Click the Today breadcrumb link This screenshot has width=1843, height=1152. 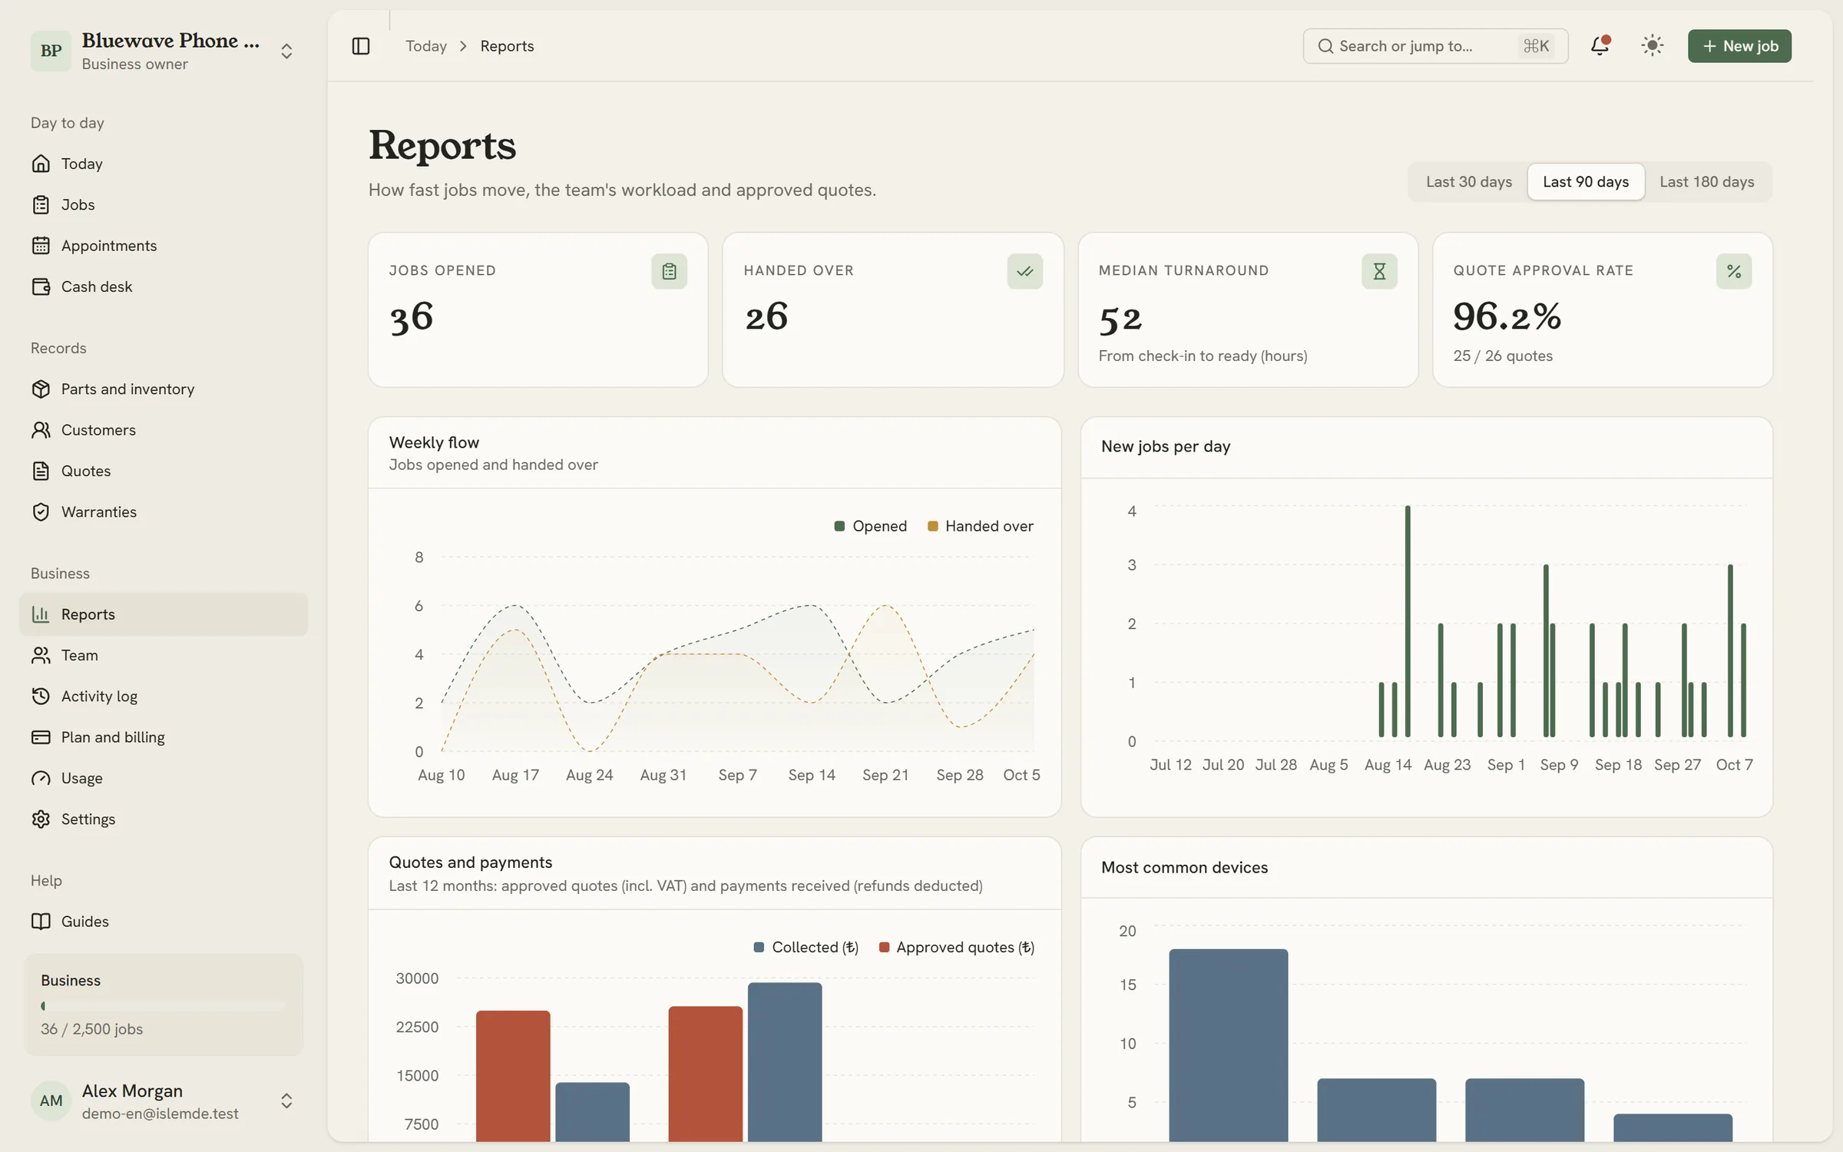point(426,46)
